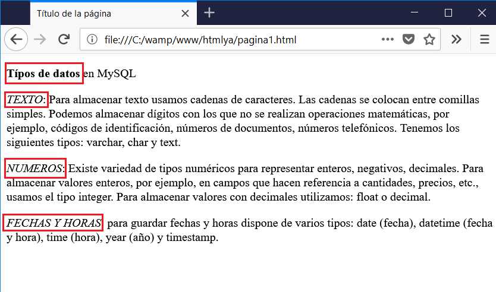Close the browser window
Screen dimensions: 496x292
[x=482, y=12]
